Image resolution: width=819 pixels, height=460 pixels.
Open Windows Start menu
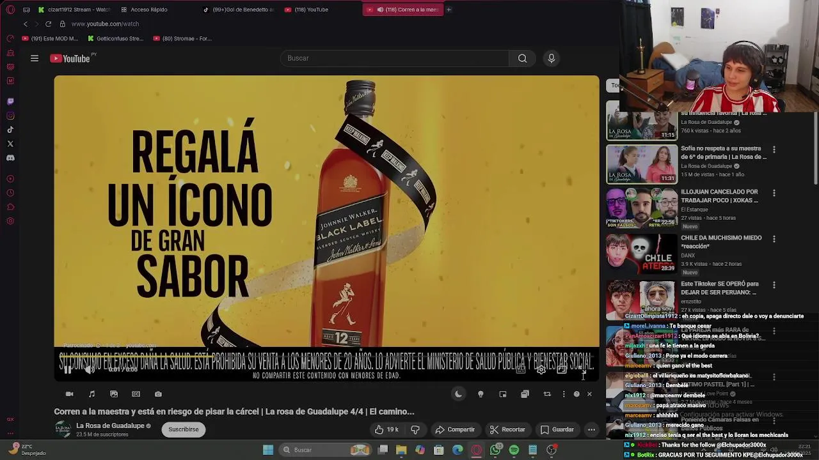[268, 450]
